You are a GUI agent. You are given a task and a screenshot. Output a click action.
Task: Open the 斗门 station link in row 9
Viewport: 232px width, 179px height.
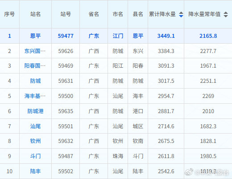pyautogui.click(x=35, y=156)
